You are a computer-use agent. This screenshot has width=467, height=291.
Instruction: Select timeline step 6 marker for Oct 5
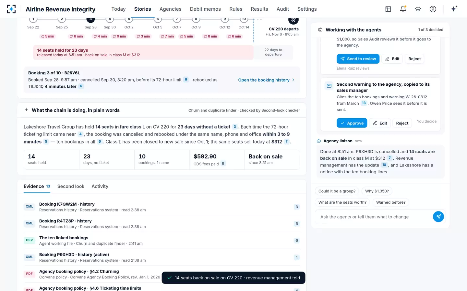158,19
